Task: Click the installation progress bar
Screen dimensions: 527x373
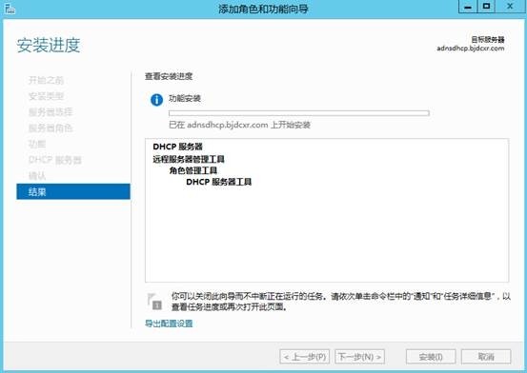Action: (x=299, y=113)
